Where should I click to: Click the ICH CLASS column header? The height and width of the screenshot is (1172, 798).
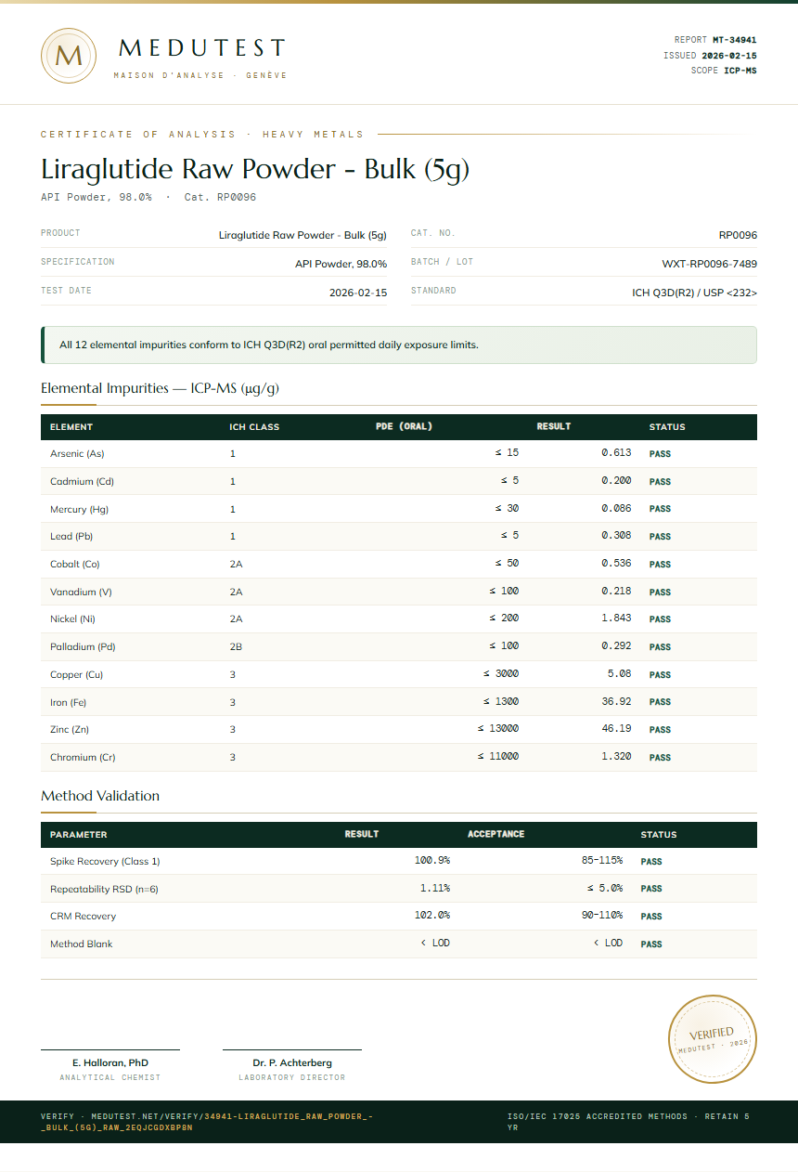254,427
